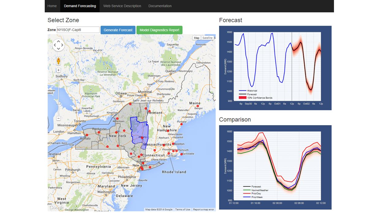Click the Street View pegman icon

click(x=59, y=61)
